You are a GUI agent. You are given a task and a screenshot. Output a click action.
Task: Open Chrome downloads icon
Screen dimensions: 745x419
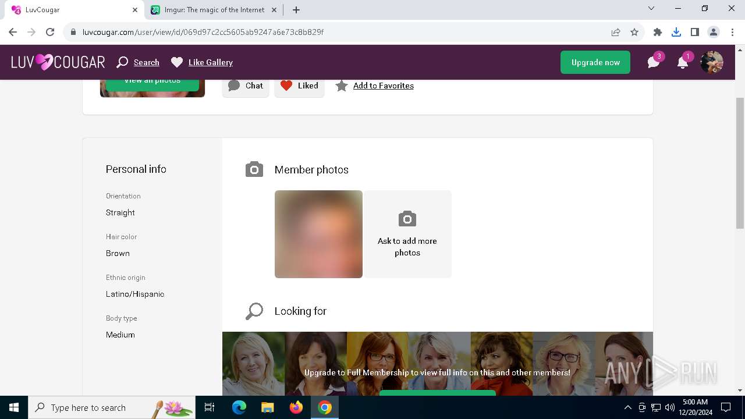[x=676, y=32]
